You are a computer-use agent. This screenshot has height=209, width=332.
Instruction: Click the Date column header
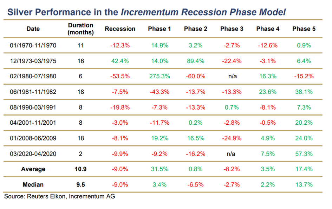(33, 29)
